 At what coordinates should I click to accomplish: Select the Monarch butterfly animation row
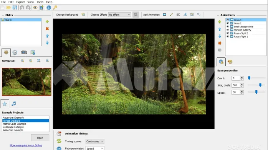(x=246, y=30)
